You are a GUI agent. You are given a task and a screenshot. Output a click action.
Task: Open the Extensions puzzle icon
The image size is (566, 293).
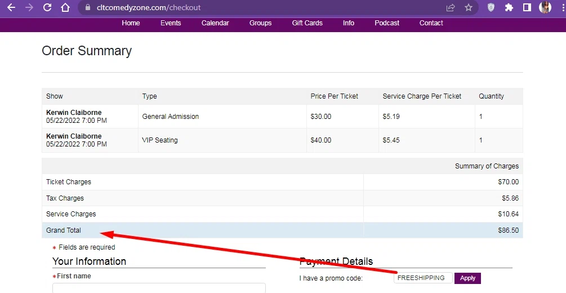[509, 7]
